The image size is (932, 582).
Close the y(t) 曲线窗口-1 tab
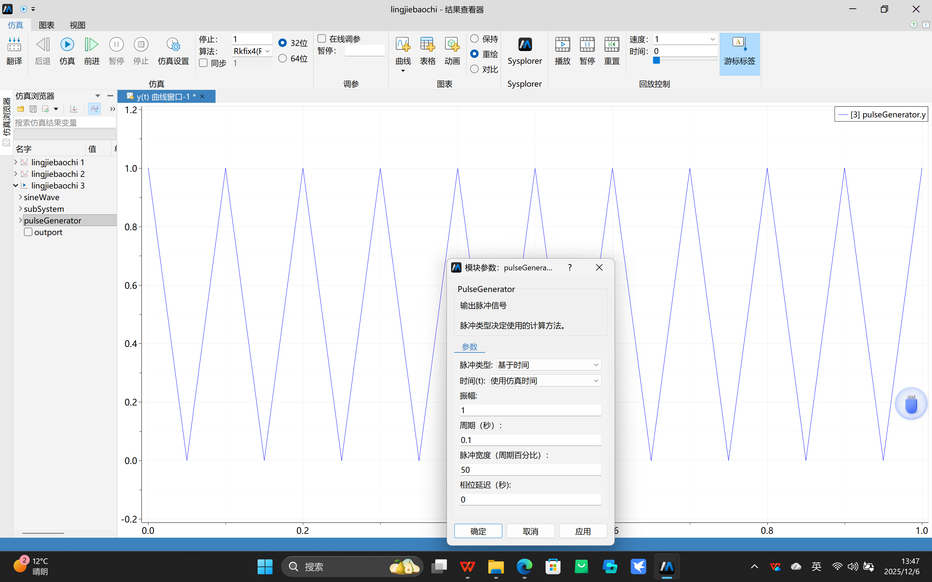point(202,97)
